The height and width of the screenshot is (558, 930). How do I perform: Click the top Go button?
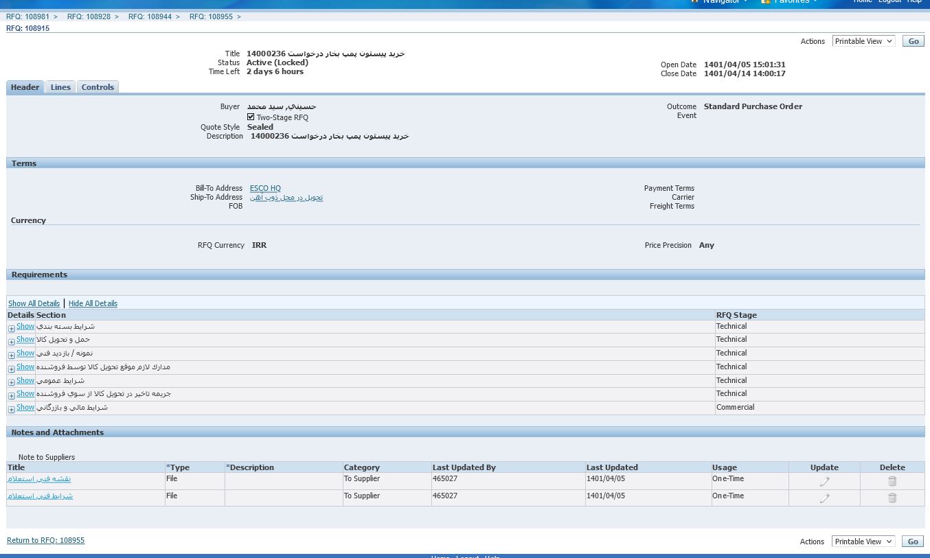913,41
